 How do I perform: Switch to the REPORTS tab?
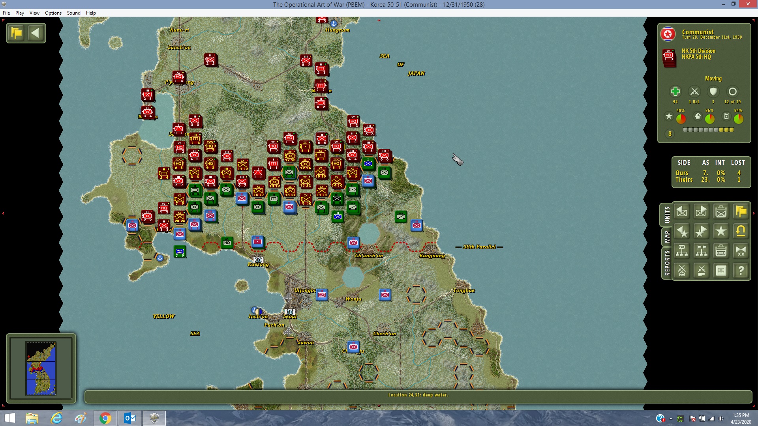tap(667, 263)
